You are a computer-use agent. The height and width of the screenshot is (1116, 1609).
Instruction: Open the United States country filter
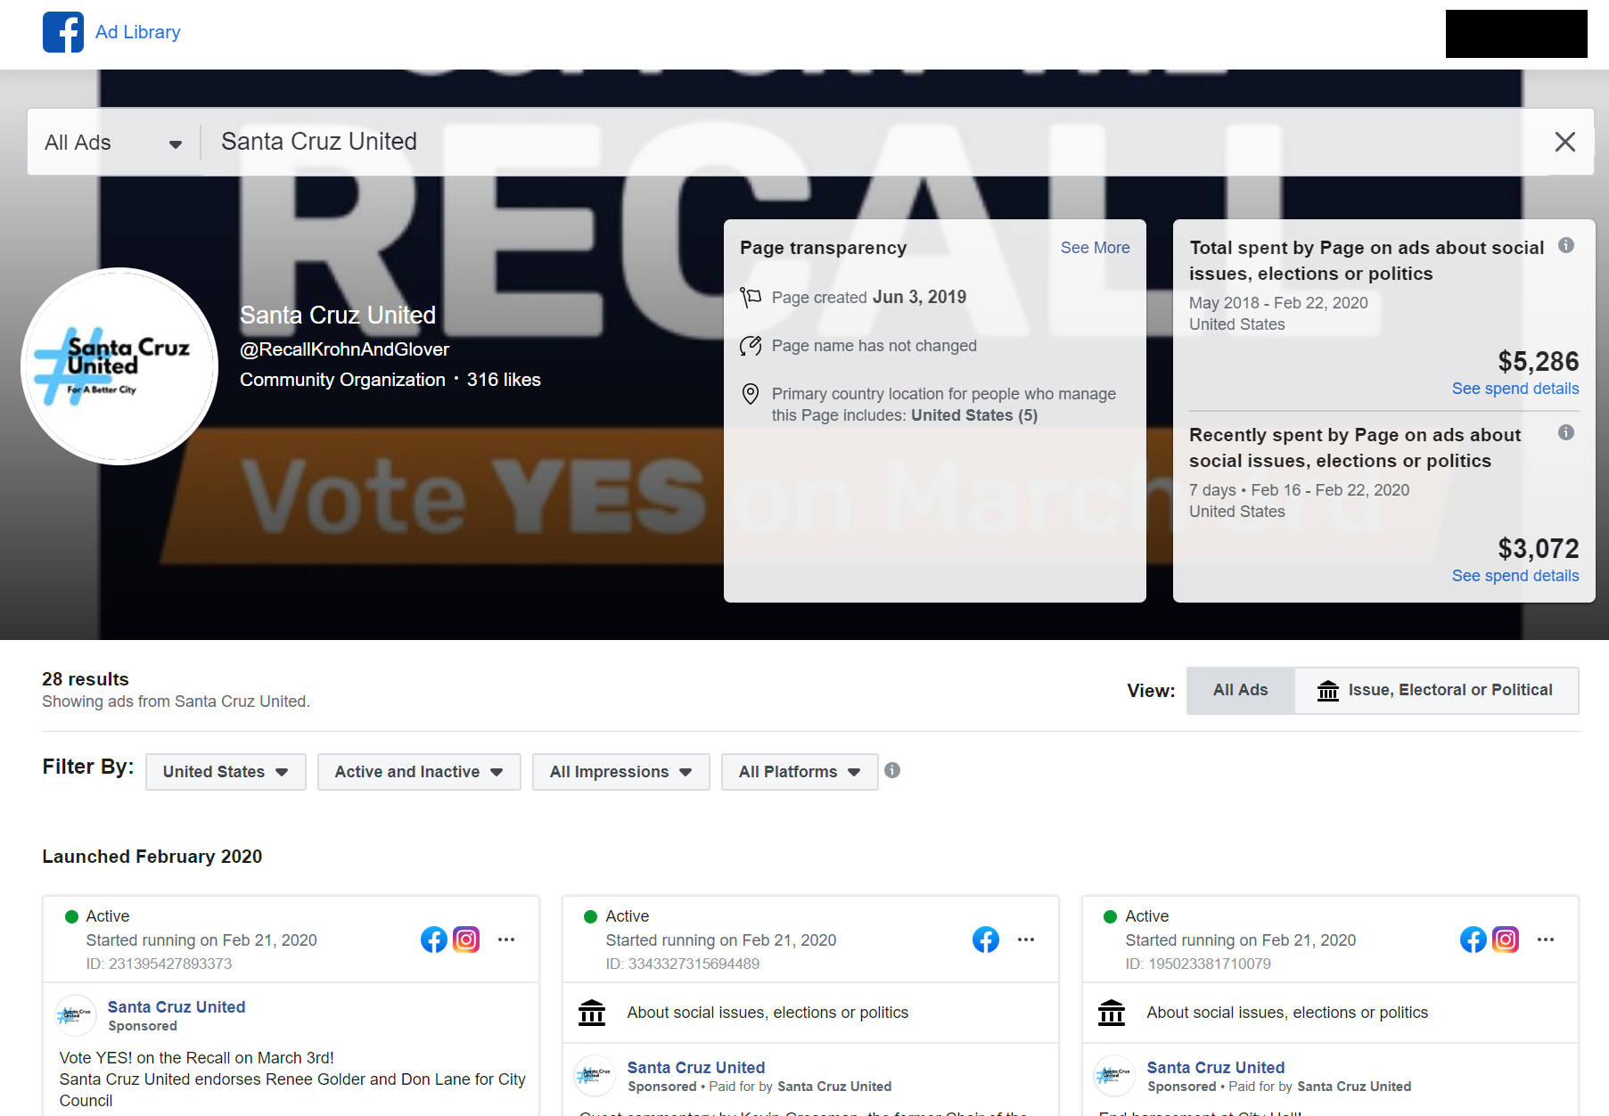coord(226,772)
